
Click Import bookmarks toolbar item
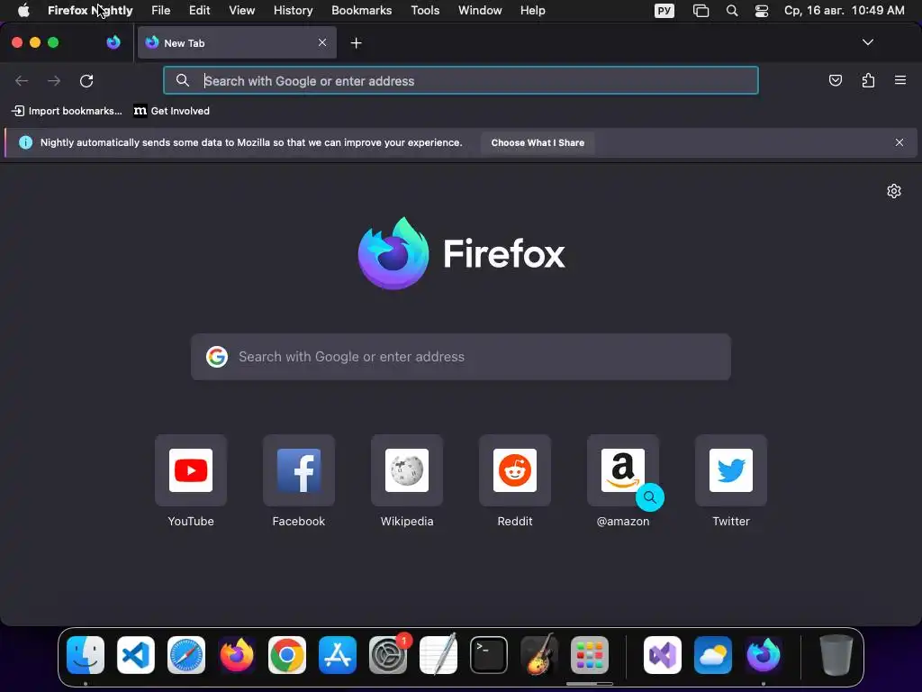[x=67, y=111]
